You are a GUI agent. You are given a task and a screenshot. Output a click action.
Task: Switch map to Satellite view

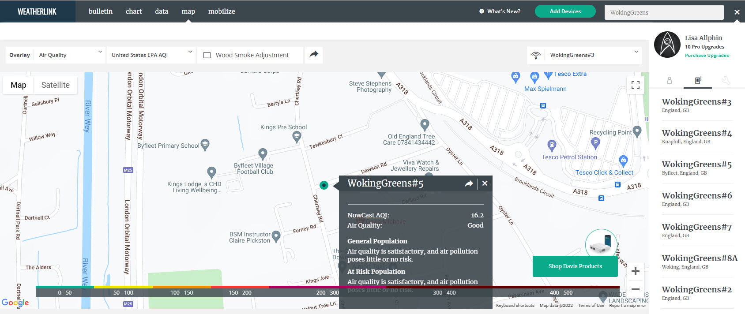[x=55, y=85]
